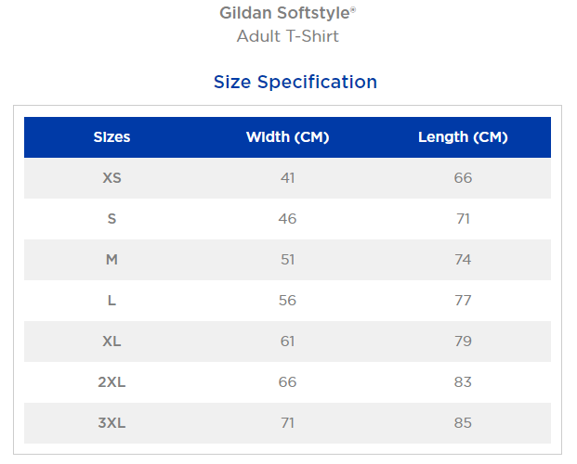Select the M width value 51
Screen dimensions: 577x464
287,260
